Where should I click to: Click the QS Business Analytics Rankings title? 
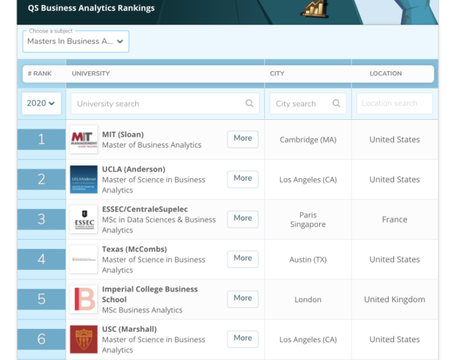click(91, 8)
